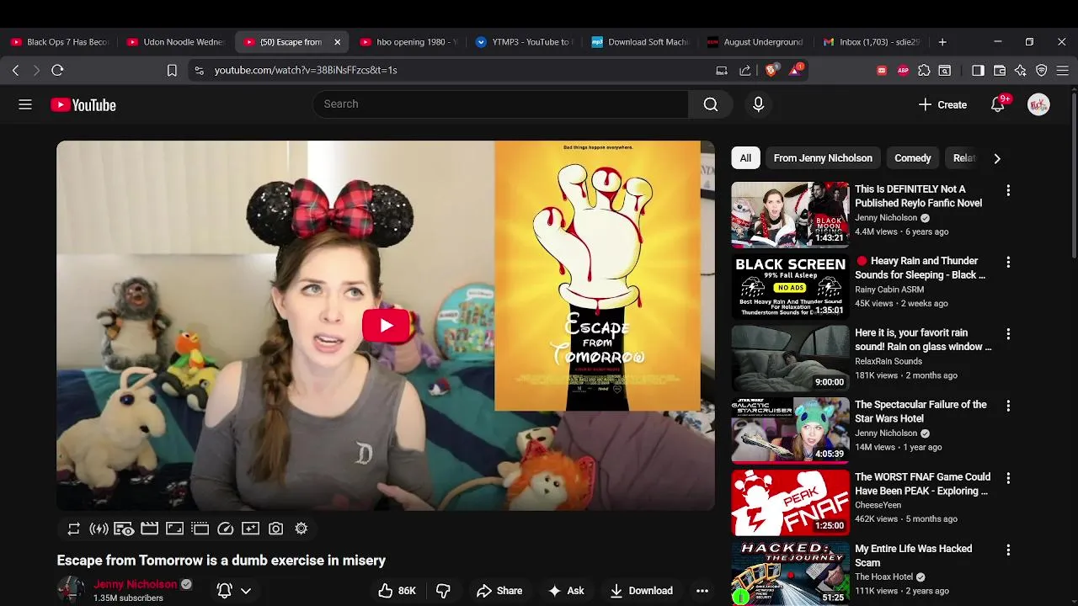The width and height of the screenshot is (1078, 606).
Task: Select the All filter chip
Action: pyautogui.click(x=745, y=158)
